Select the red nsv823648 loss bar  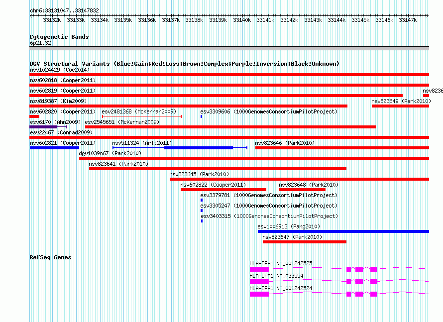302,190
